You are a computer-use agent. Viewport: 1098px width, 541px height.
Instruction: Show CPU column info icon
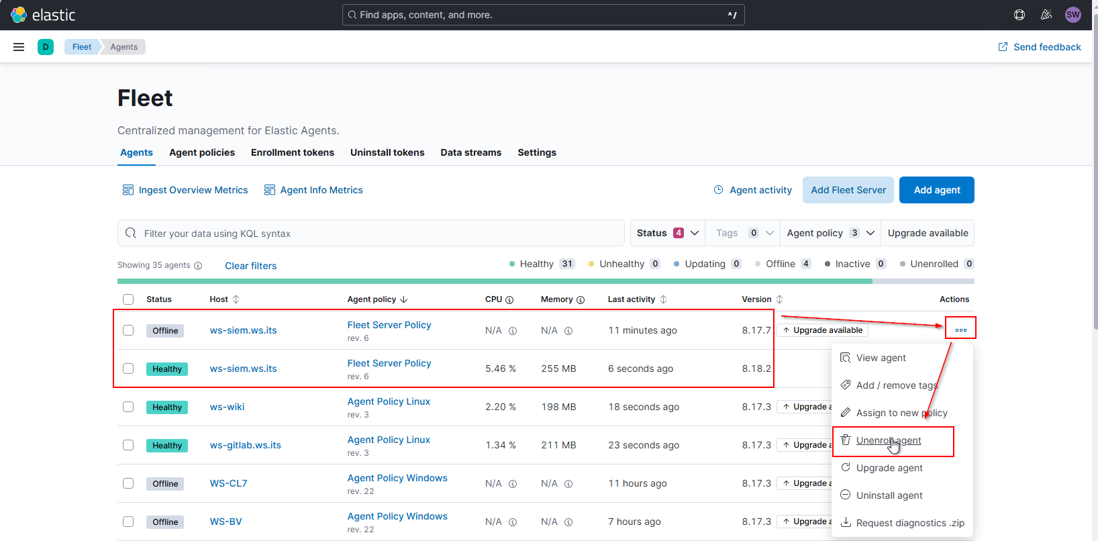point(509,300)
